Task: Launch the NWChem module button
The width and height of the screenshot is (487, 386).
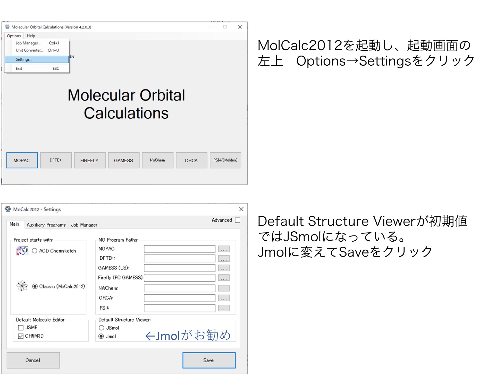Action: tap(157, 160)
